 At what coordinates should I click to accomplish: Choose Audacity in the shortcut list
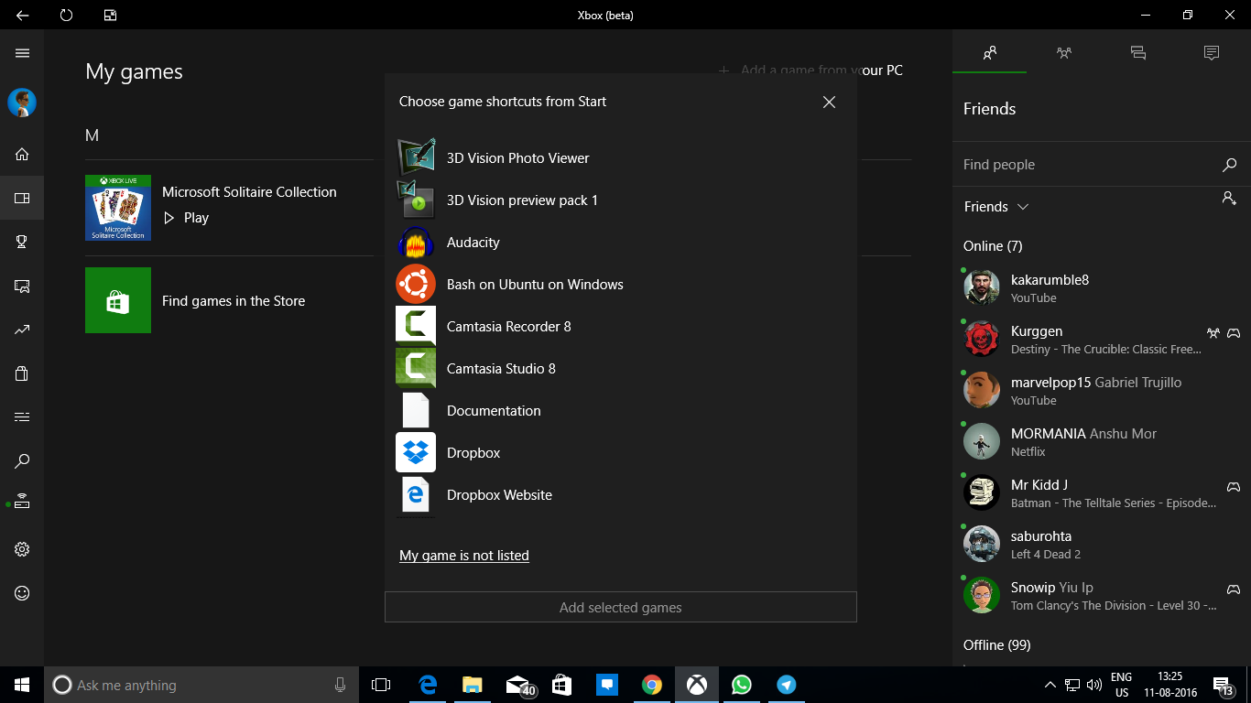[x=621, y=242]
